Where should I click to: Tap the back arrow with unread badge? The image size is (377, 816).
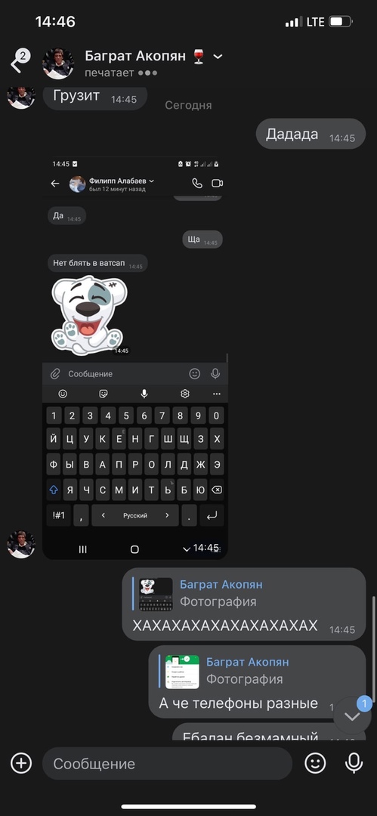point(20,63)
